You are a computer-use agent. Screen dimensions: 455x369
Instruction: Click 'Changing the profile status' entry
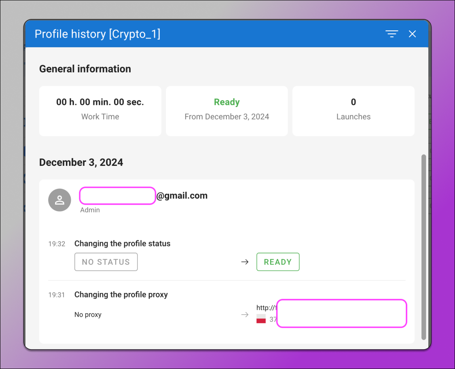[122, 244]
